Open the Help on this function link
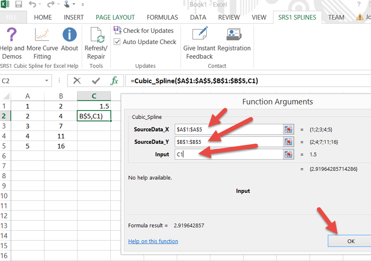The height and width of the screenshot is (261, 371). pyautogui.click(x=153, y=241)
